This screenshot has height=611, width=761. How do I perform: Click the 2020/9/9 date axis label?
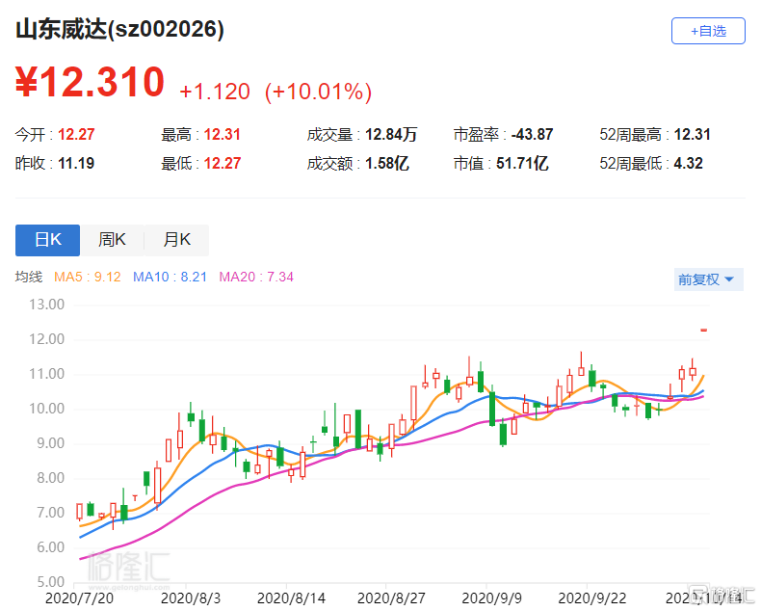(x=491, y=598)
